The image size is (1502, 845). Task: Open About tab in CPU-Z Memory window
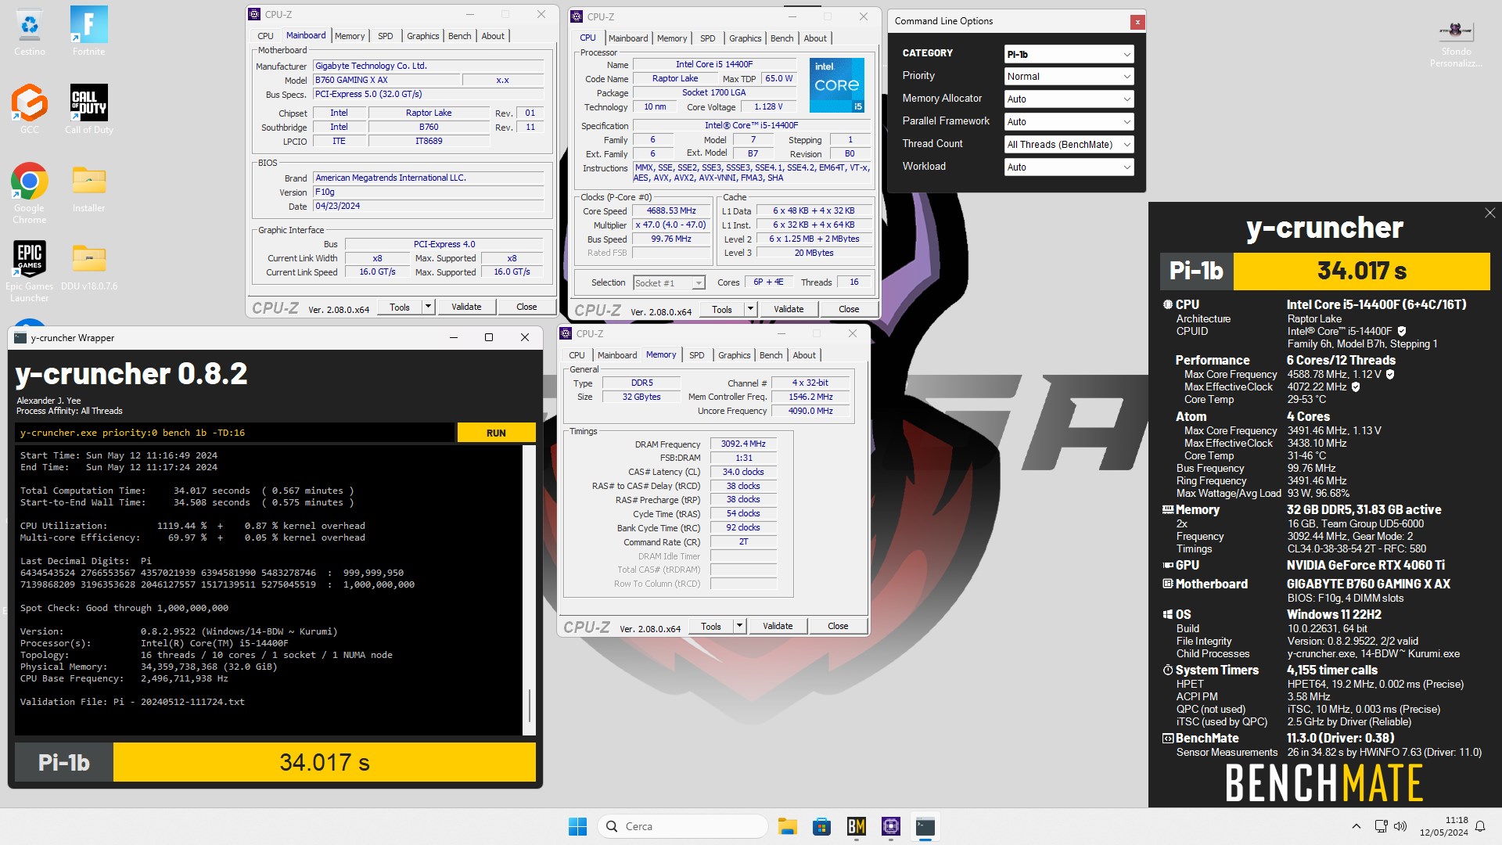click(x=804, y=355)
